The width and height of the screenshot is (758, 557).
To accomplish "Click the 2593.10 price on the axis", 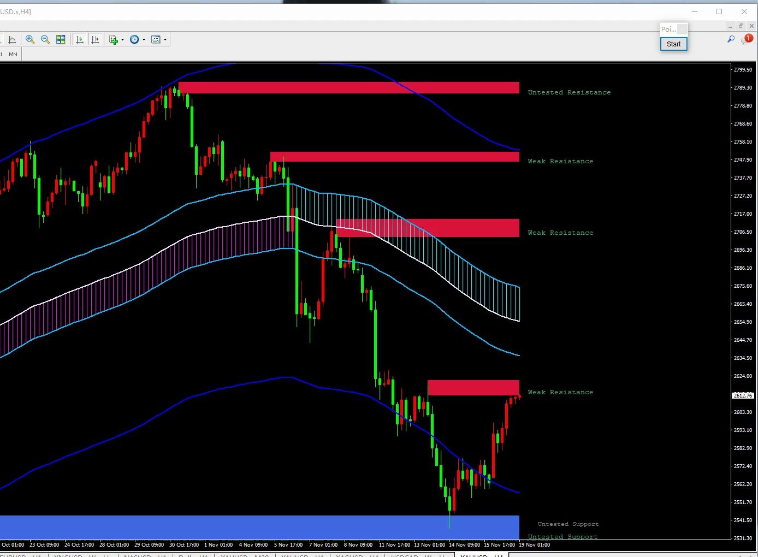I will pos(743,430).
